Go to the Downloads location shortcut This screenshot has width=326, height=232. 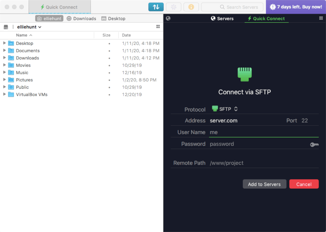81,18
